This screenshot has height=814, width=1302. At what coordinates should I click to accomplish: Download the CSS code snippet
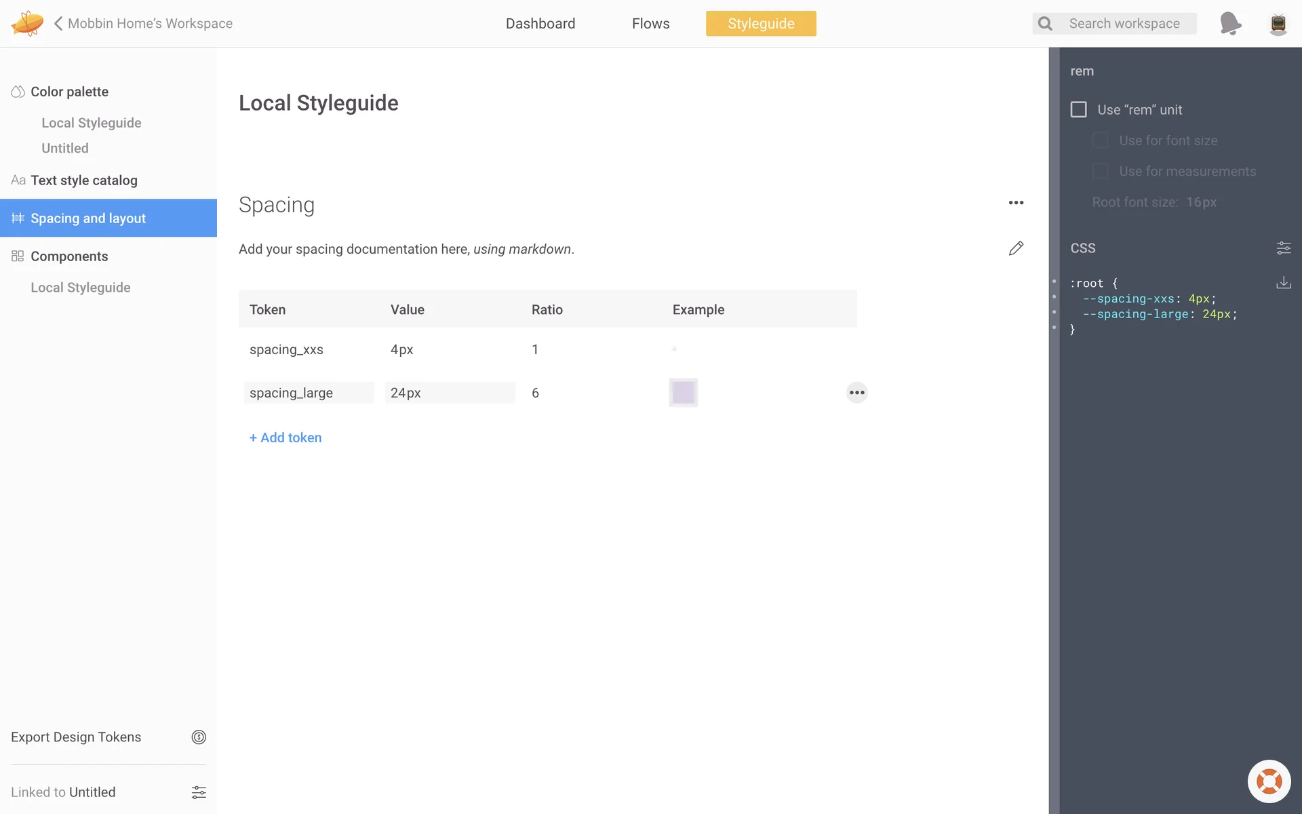coord(1284,283)
